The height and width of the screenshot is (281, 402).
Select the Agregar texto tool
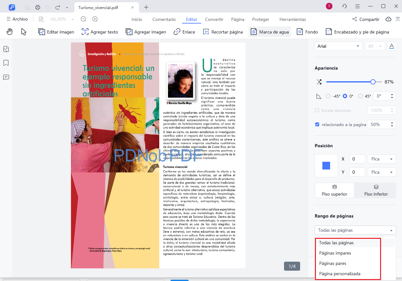pyautogui.click(x=100, y=32)
